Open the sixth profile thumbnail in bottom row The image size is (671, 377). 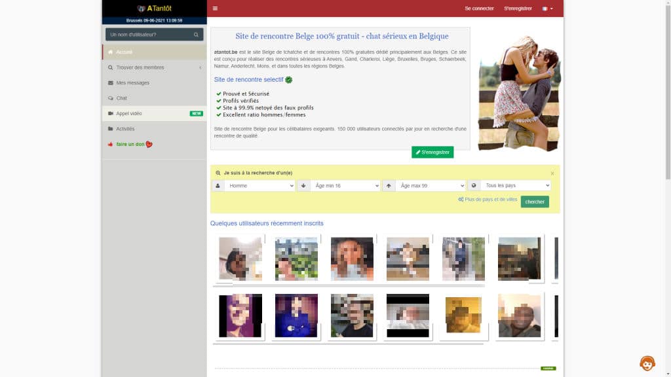point(519,315)
